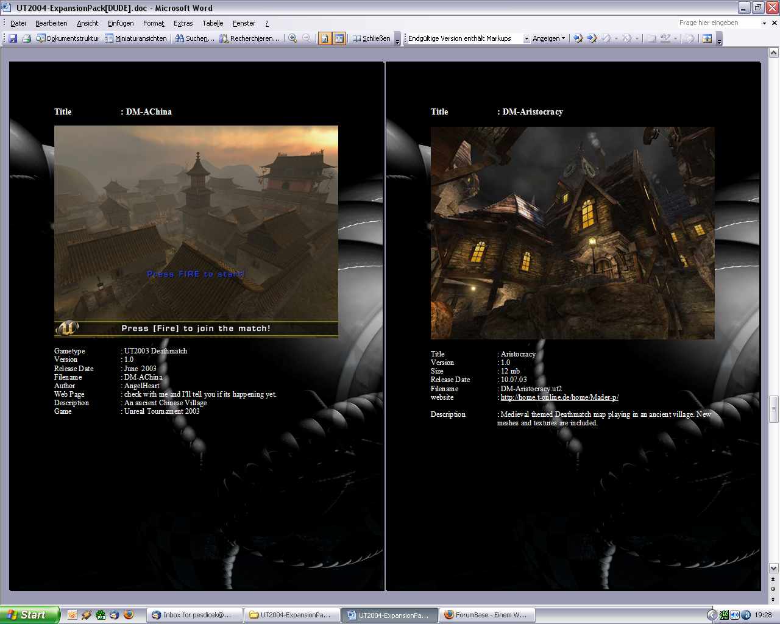
Task: Click the reviewing pane icon
Action: (x=707, y=38)
